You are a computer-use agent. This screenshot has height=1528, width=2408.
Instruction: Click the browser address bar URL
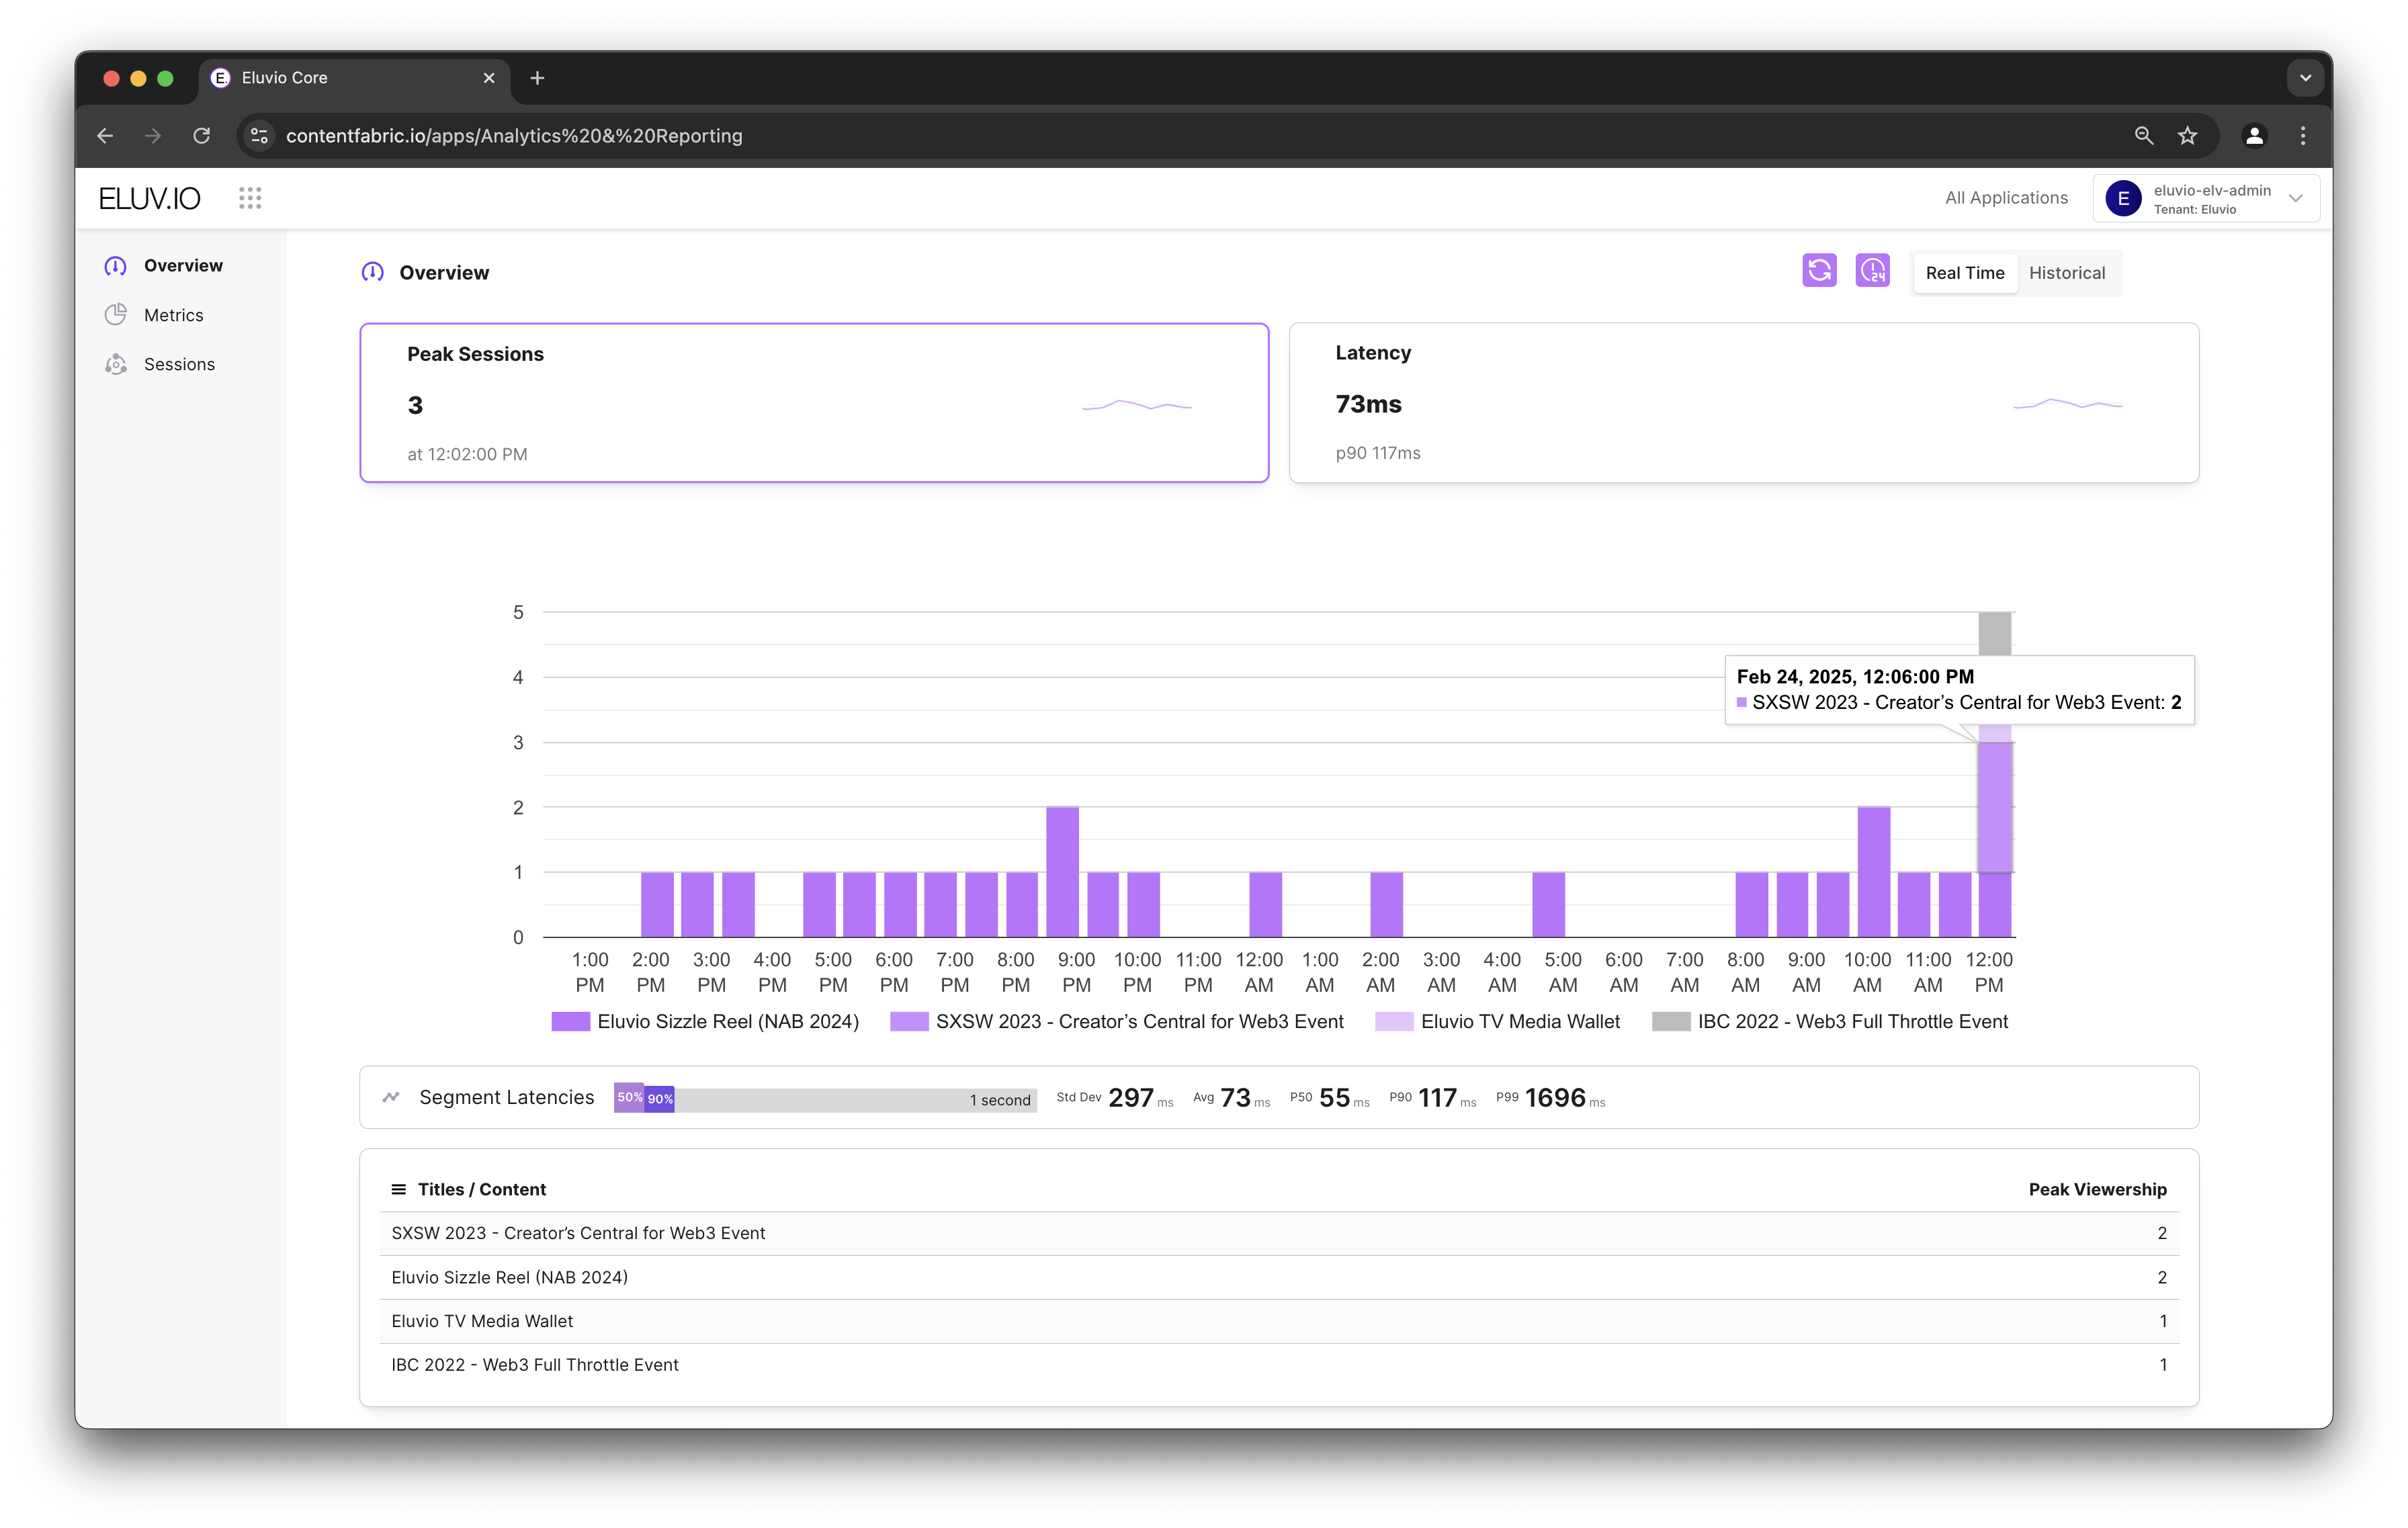click(514, 136)
